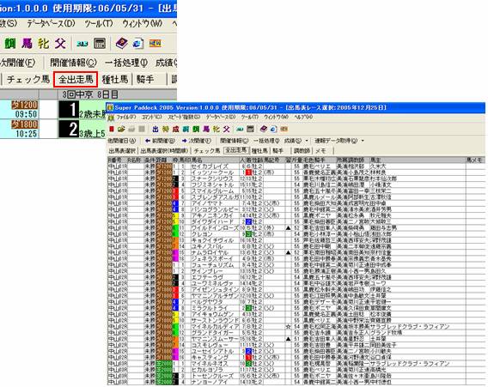Expand the 成績(S) dropdown arrow in the front window

307,141
